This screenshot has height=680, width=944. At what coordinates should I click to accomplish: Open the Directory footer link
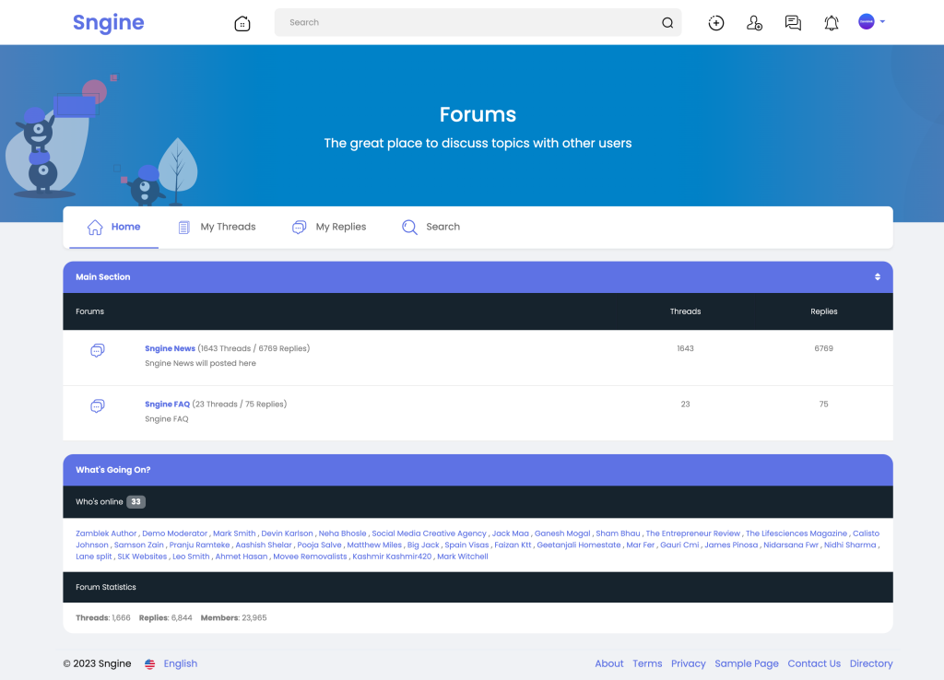[x=871, y=663]
